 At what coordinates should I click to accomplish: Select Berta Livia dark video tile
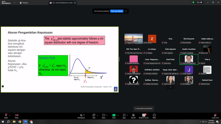[x=207, y=49]
